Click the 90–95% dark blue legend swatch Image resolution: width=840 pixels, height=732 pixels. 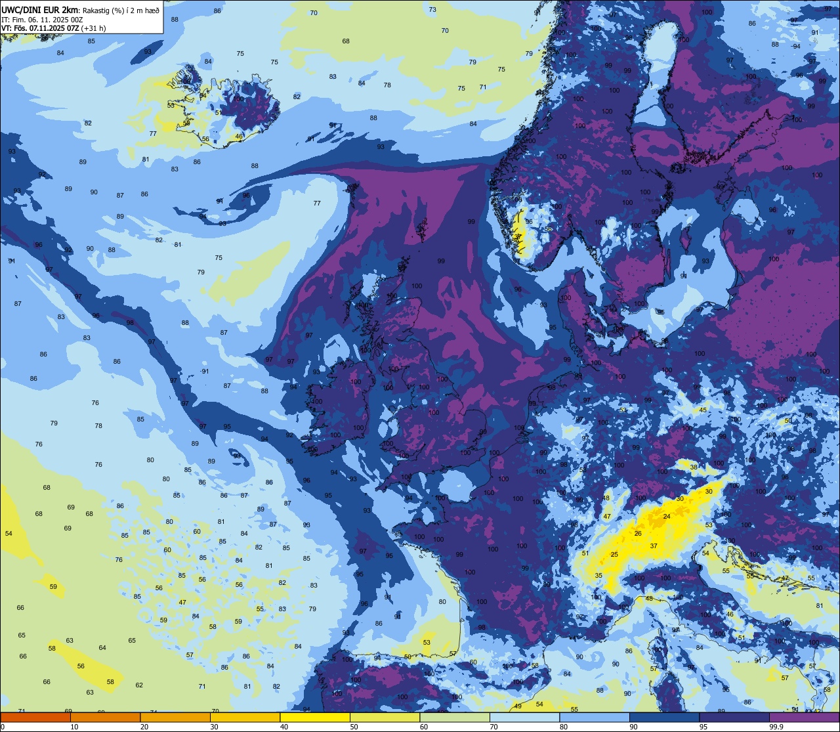(x=664, y=718)
